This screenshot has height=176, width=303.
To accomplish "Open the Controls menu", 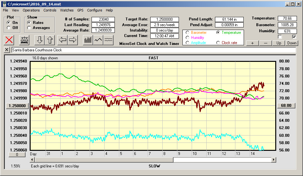I will pos(50,10).
